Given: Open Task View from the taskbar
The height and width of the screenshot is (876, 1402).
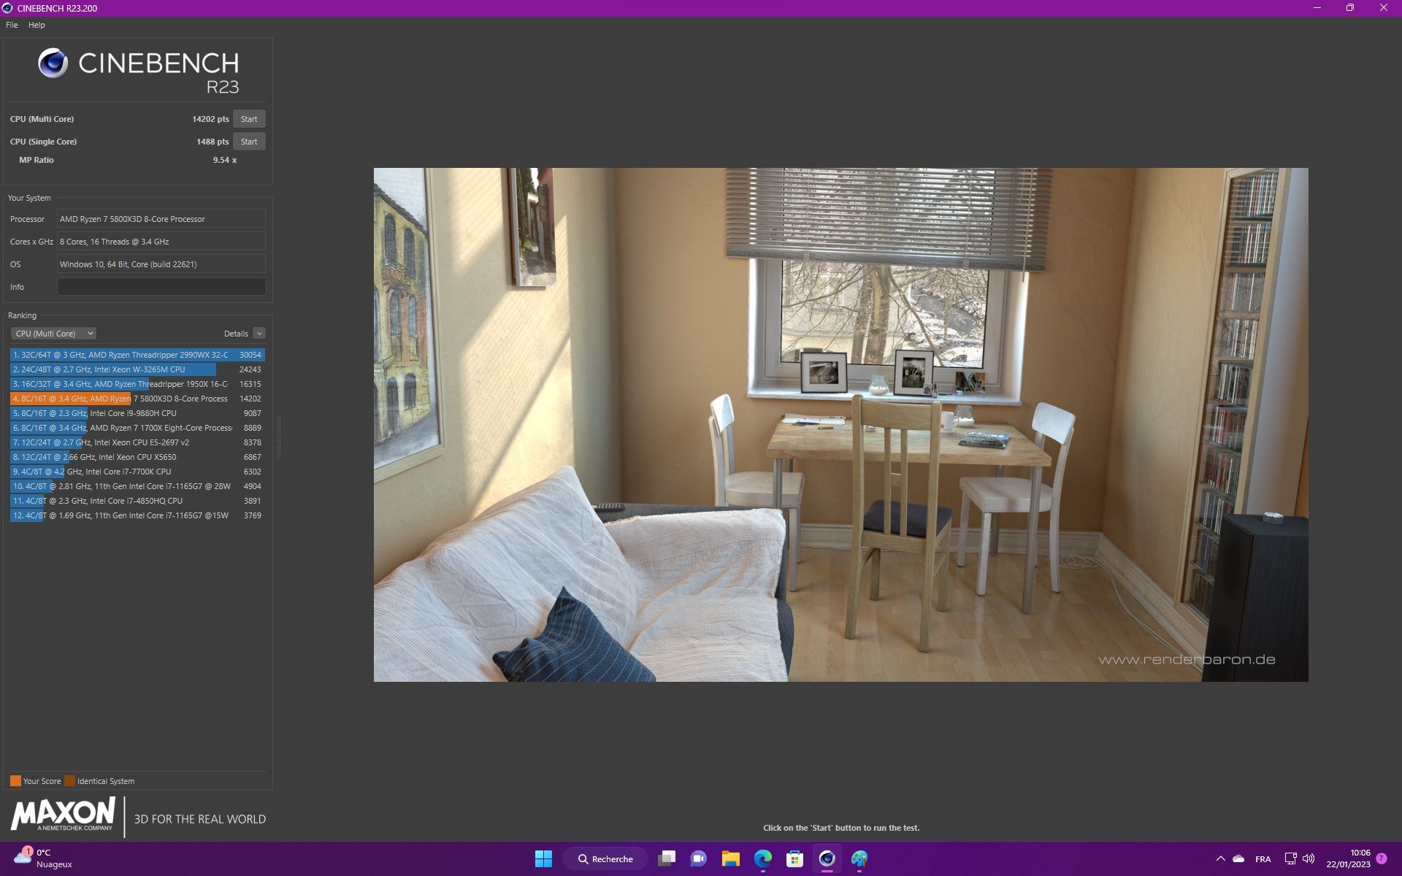Looking at the screenshot, I should (x=666, y=858).
